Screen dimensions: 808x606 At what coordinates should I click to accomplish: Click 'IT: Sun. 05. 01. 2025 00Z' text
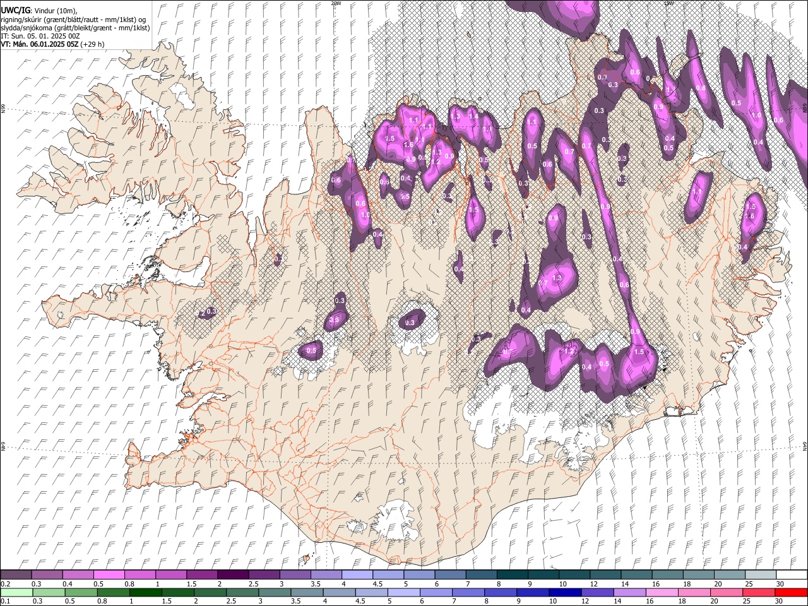tap(40, 36)
